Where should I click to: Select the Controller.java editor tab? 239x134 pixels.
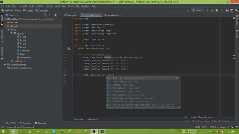(91, 15)
